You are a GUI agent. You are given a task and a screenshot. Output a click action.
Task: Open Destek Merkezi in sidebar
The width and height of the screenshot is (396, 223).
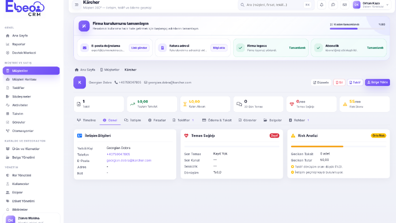[x=31, y=53]
